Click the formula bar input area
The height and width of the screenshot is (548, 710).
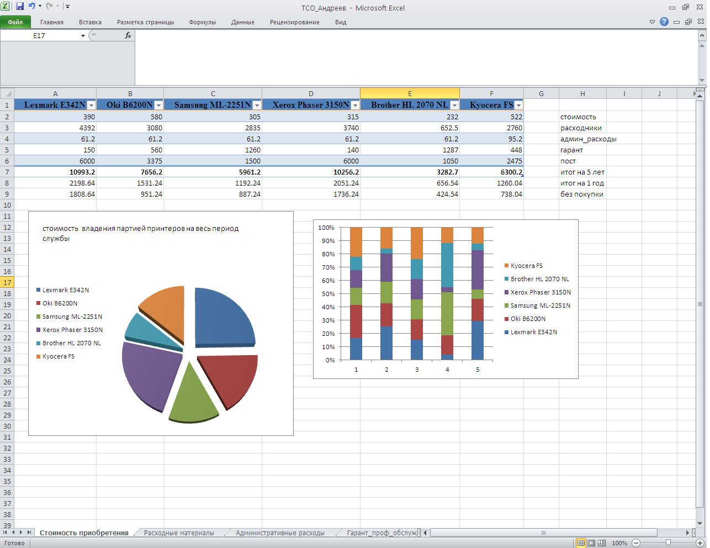pos(416,57)
